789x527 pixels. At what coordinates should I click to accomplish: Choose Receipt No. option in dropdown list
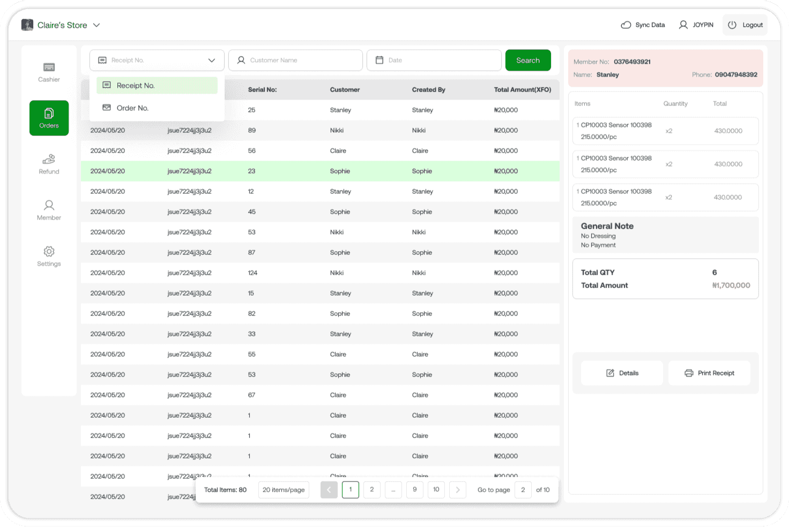(157, 85)
